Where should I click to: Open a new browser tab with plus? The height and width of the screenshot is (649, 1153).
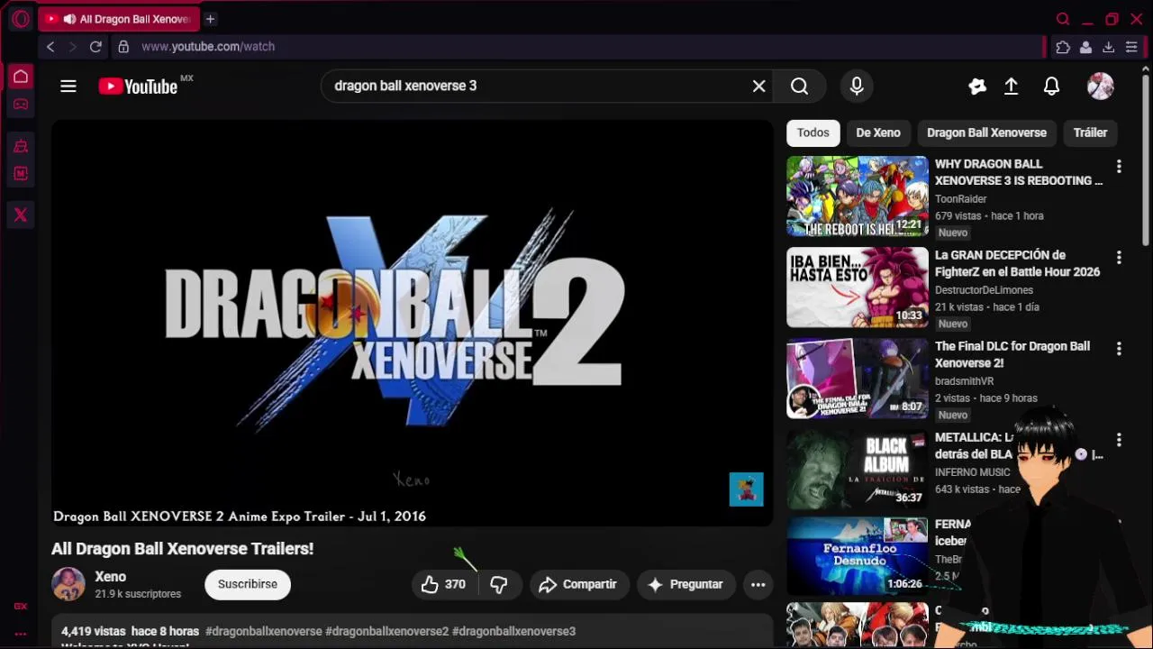pyautogui.click(x=210, y=19)
